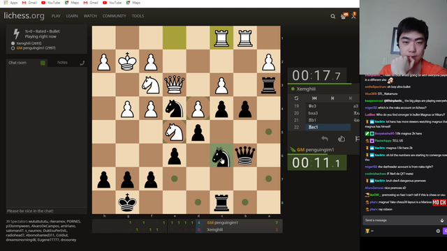Screen dimensions: 447x251
Task: Switch to the Chat room tab
Action: click(x=17, y=63)
